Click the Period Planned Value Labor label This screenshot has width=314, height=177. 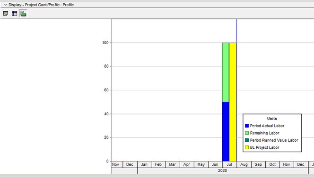pos(274,140)
